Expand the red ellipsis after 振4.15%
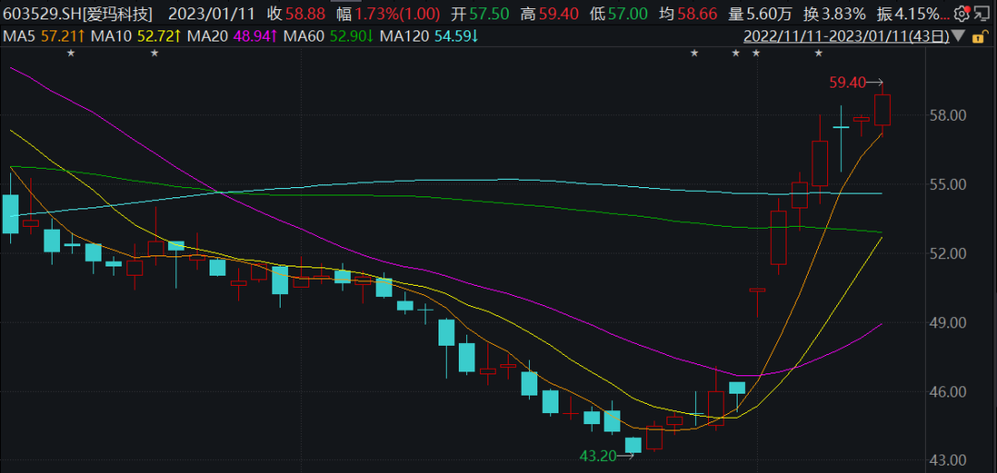997x473 pixels. tap(947, 17)
